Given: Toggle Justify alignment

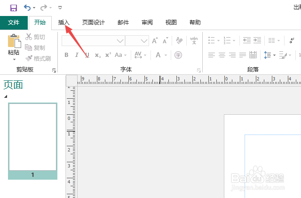Looking at the screenshot, I should click(243, 55).
